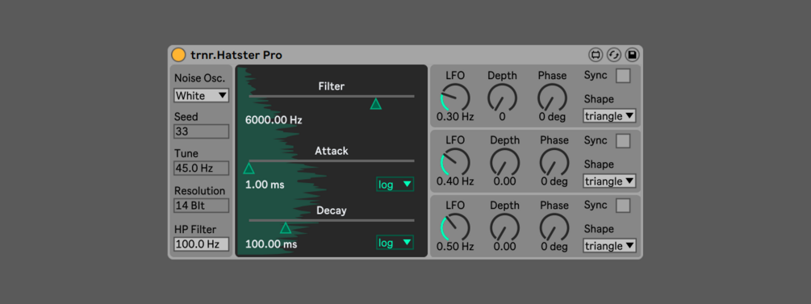Click the 1.00 ms attack value
This screenshot has height=304, width=811.
pos(265,185)
